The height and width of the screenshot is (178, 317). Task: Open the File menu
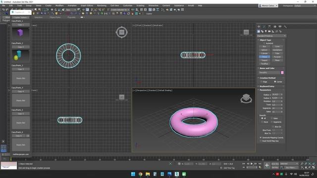[3, 5]
